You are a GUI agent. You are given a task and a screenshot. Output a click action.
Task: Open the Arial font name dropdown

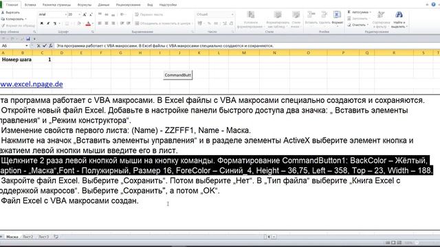[x=66, y=14]
